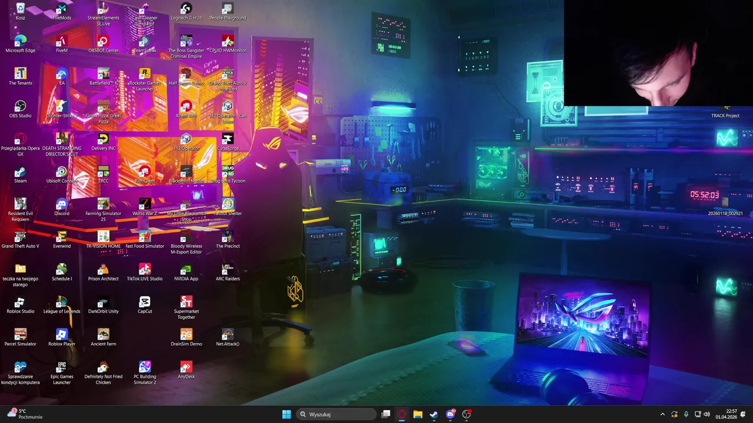Select the AnyDesk shortcut
The height and width of the screenshot is (423, 753).
point(186,370)
